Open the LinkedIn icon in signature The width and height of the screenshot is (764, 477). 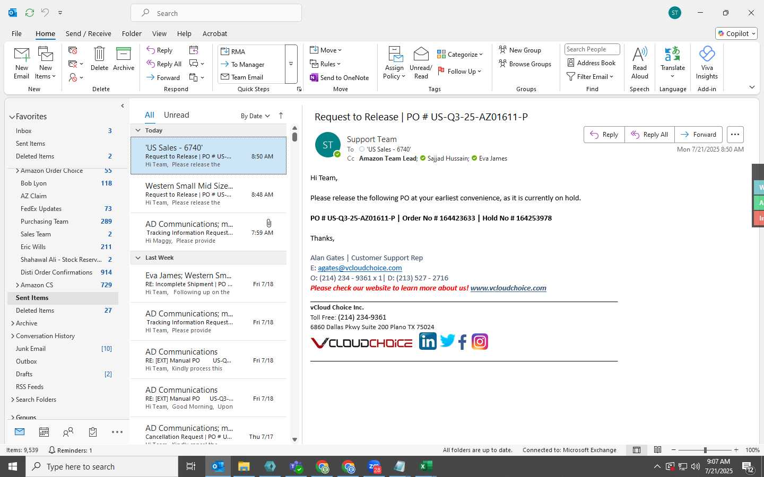click(x=428, y=341)
